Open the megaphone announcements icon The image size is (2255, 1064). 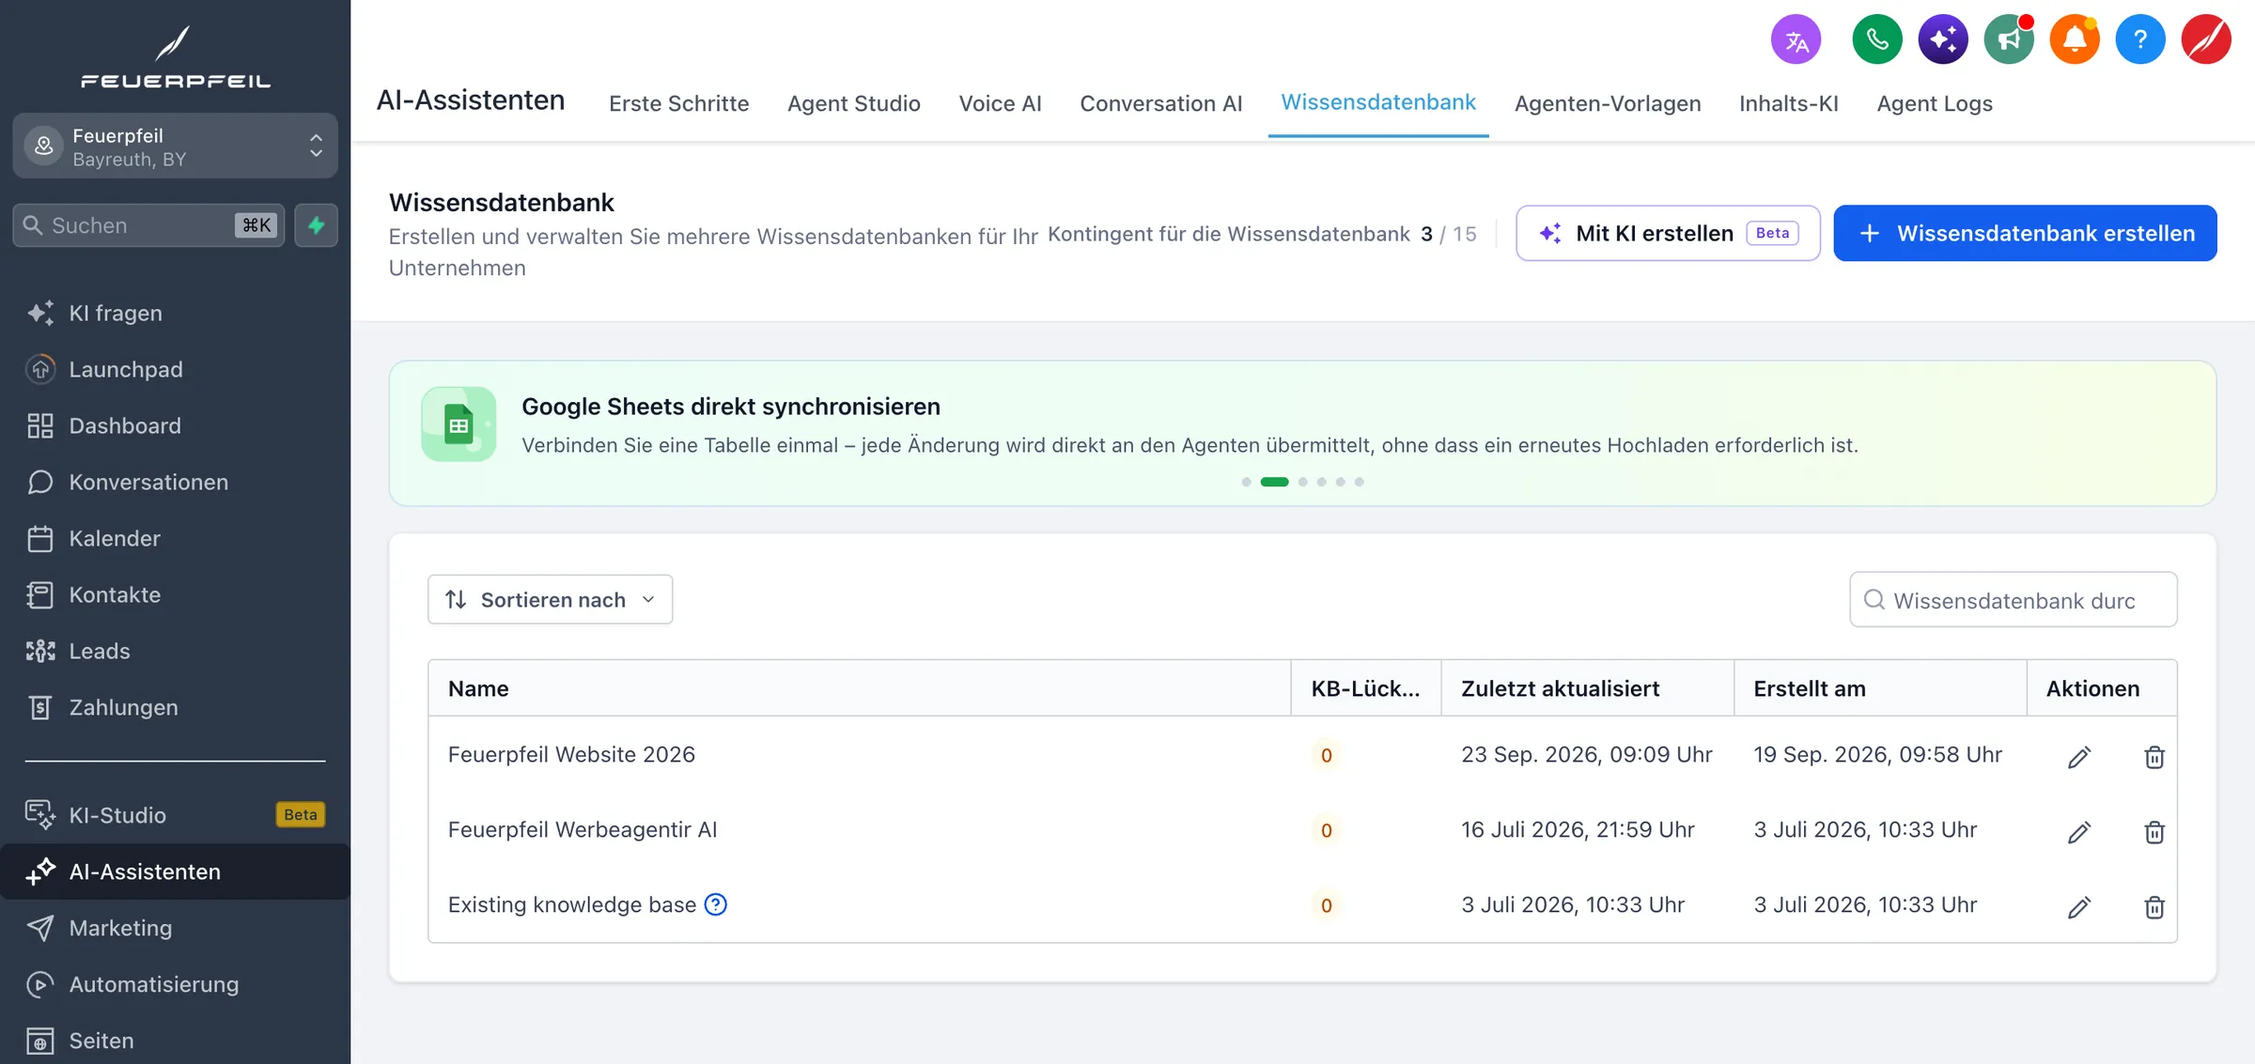point(2009,39)
